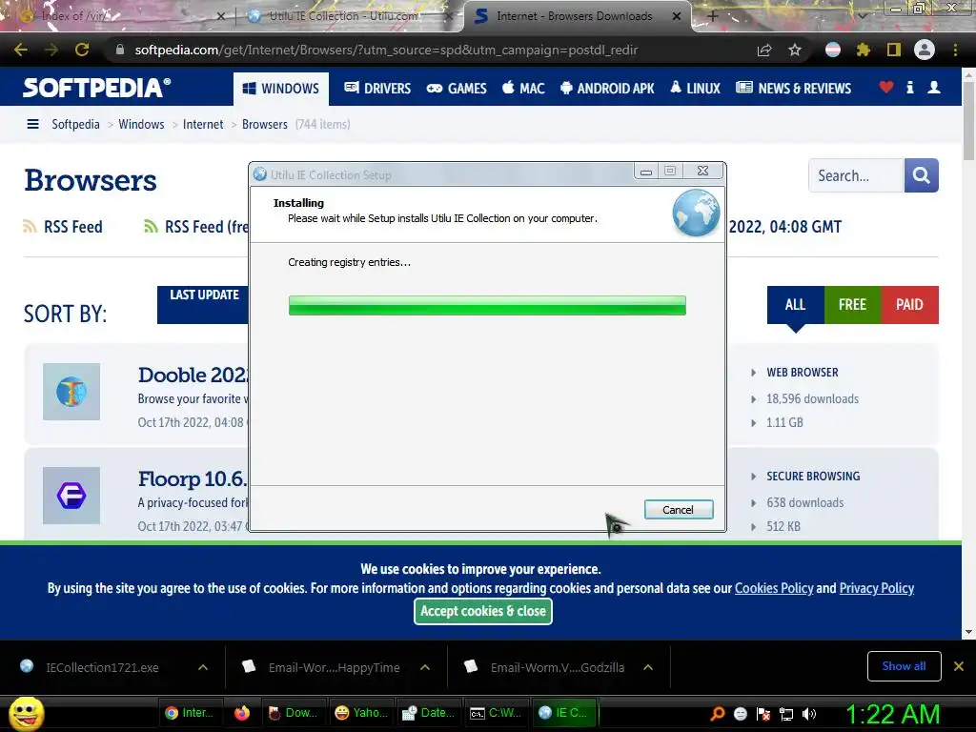This screenshot has width=976, height=732.
Task: Open the Cookies Policy link
Action: click(774, 588)
